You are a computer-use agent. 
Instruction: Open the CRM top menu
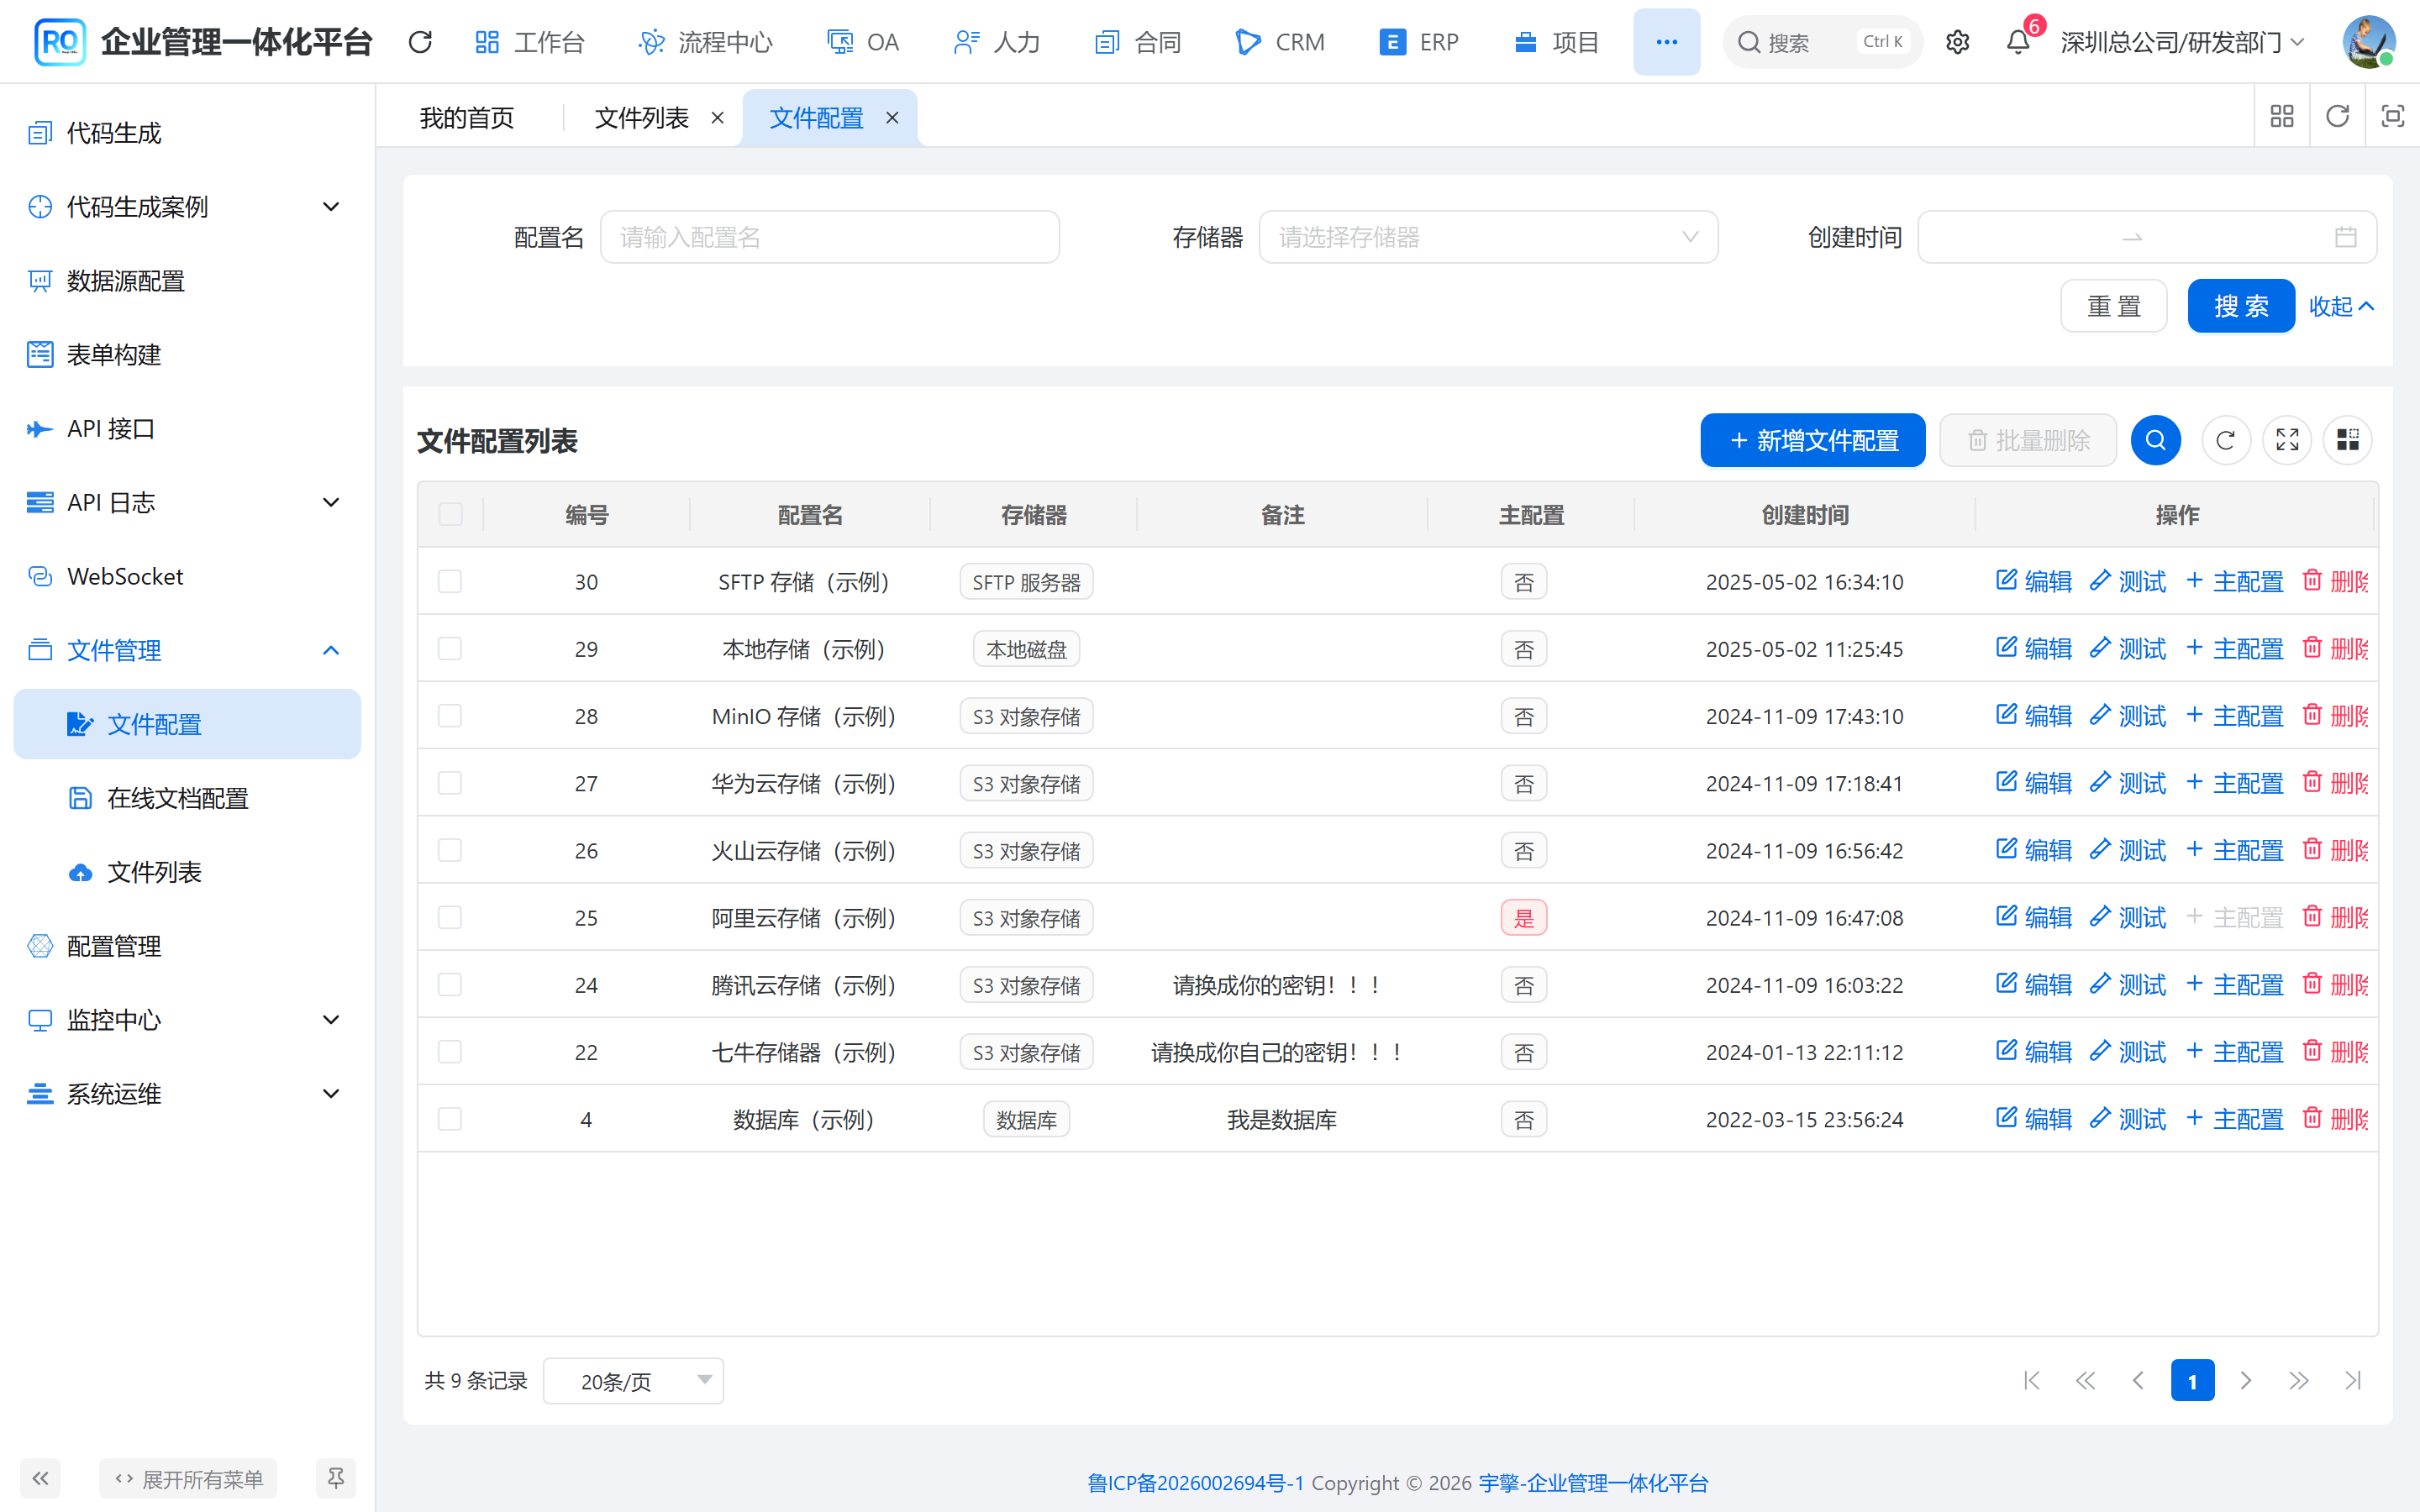(x=1280, y=42)
